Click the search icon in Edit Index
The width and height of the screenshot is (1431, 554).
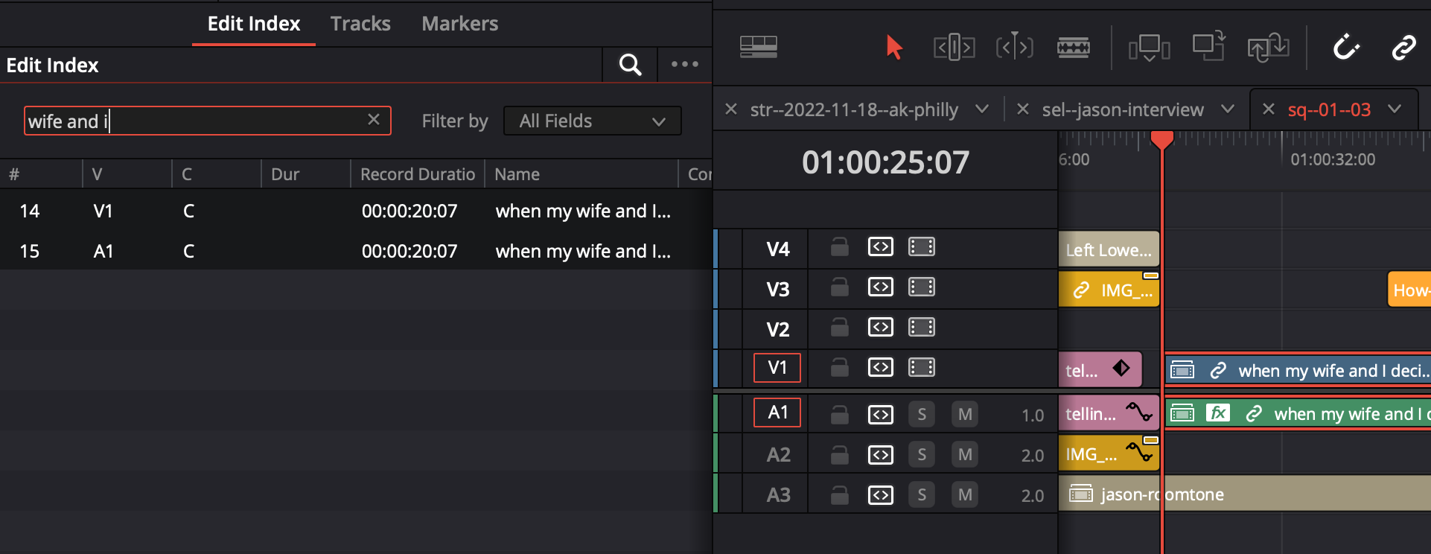(x=629, y=65)
